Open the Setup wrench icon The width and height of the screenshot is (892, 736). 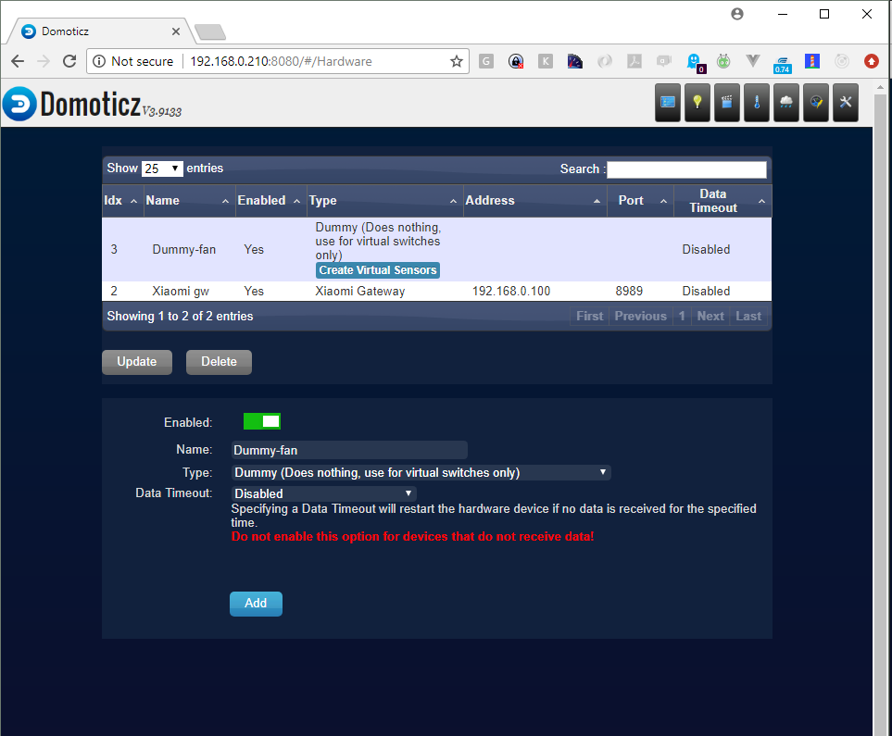click(x=846, y=103)
